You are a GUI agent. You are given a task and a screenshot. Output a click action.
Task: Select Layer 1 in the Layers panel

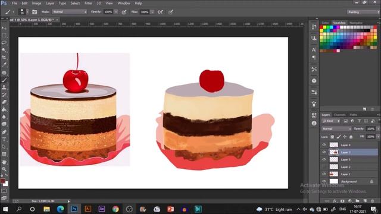[x=349, y=174]
